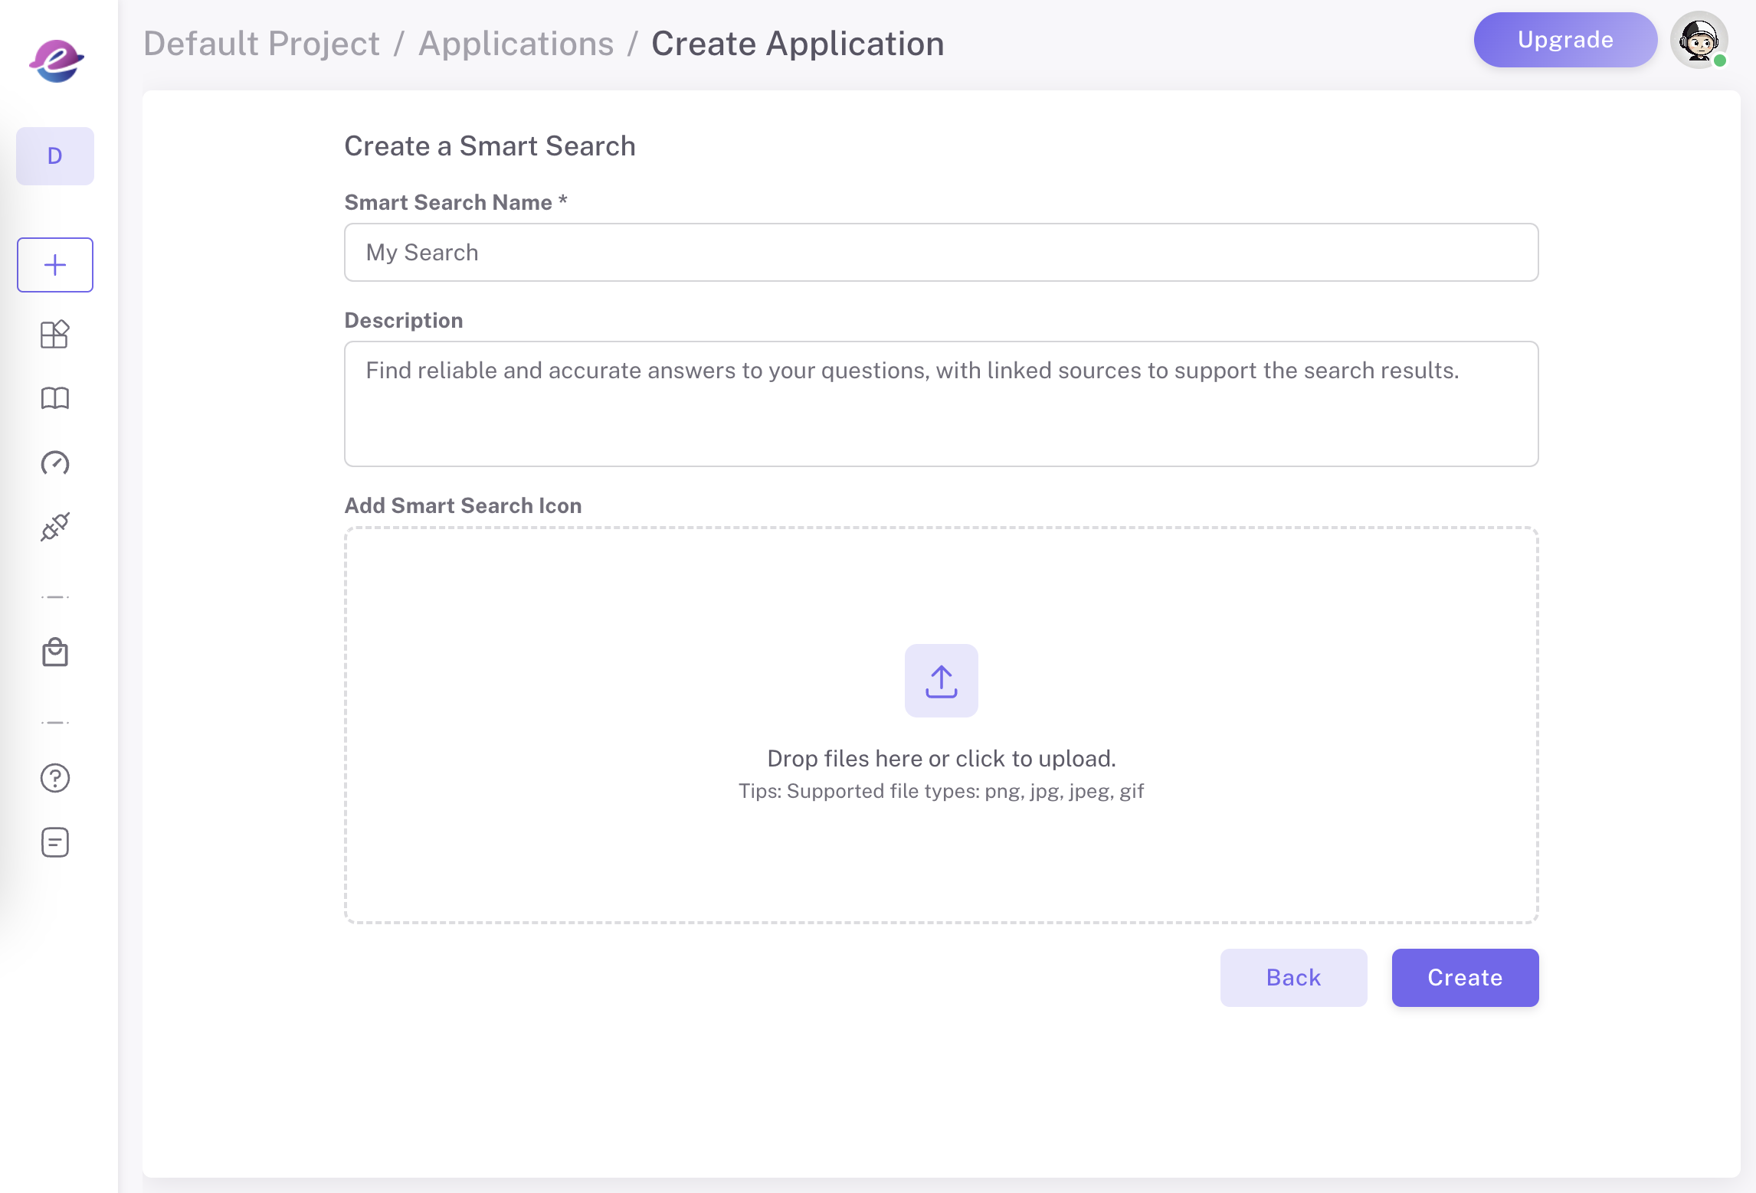The image size is (1756, 1193).
Task: Click the logo at top left
Action: pos(56,60)
